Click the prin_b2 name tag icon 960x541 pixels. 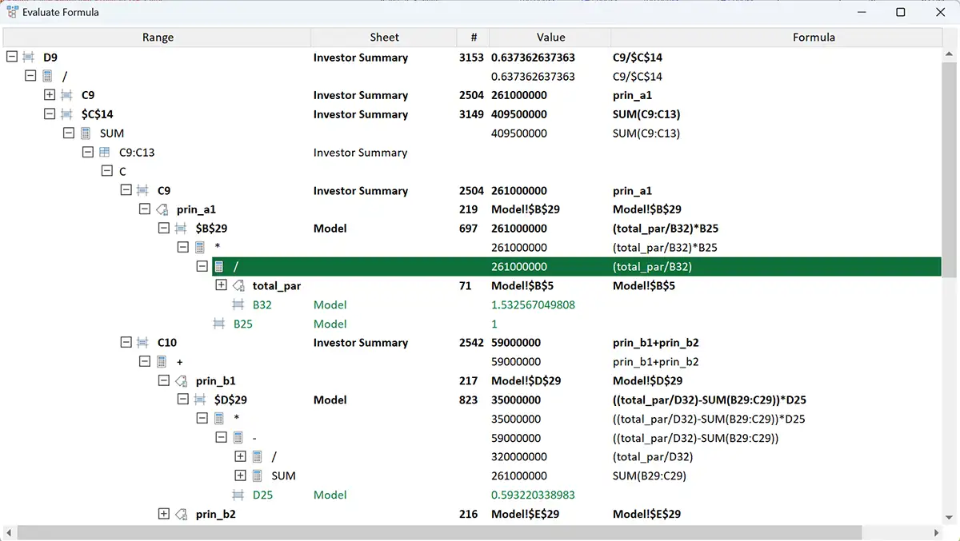tap(182, 514)
